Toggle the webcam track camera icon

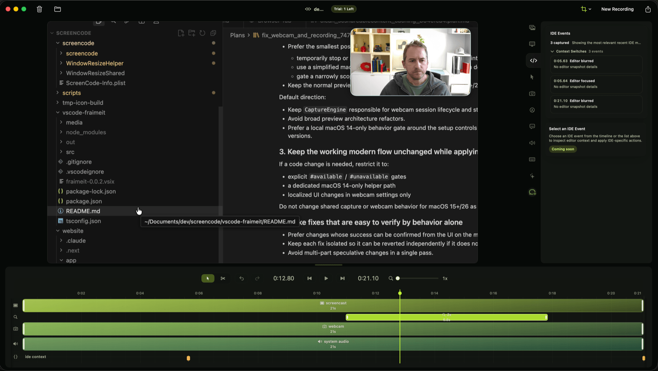pyautogui.click(x=15, y=329)
